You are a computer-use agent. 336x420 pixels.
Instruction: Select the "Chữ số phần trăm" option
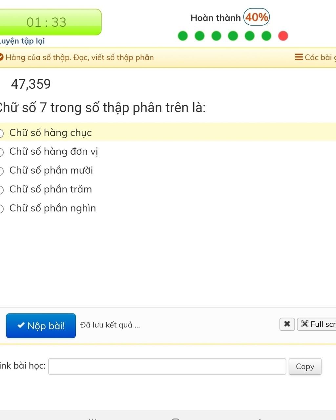click(x=46, y=189)
